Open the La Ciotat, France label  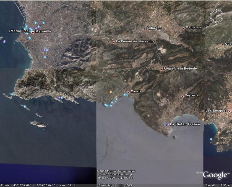coord(185,124)
